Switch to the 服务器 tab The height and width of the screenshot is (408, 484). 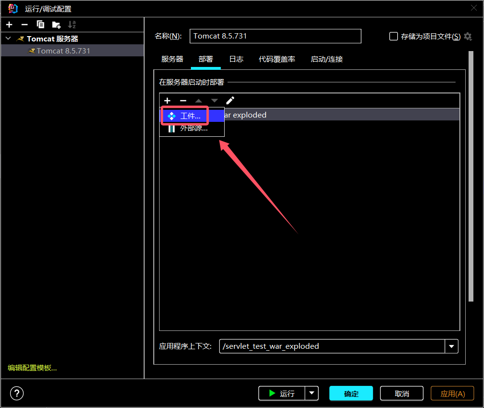tap(172, 59)
